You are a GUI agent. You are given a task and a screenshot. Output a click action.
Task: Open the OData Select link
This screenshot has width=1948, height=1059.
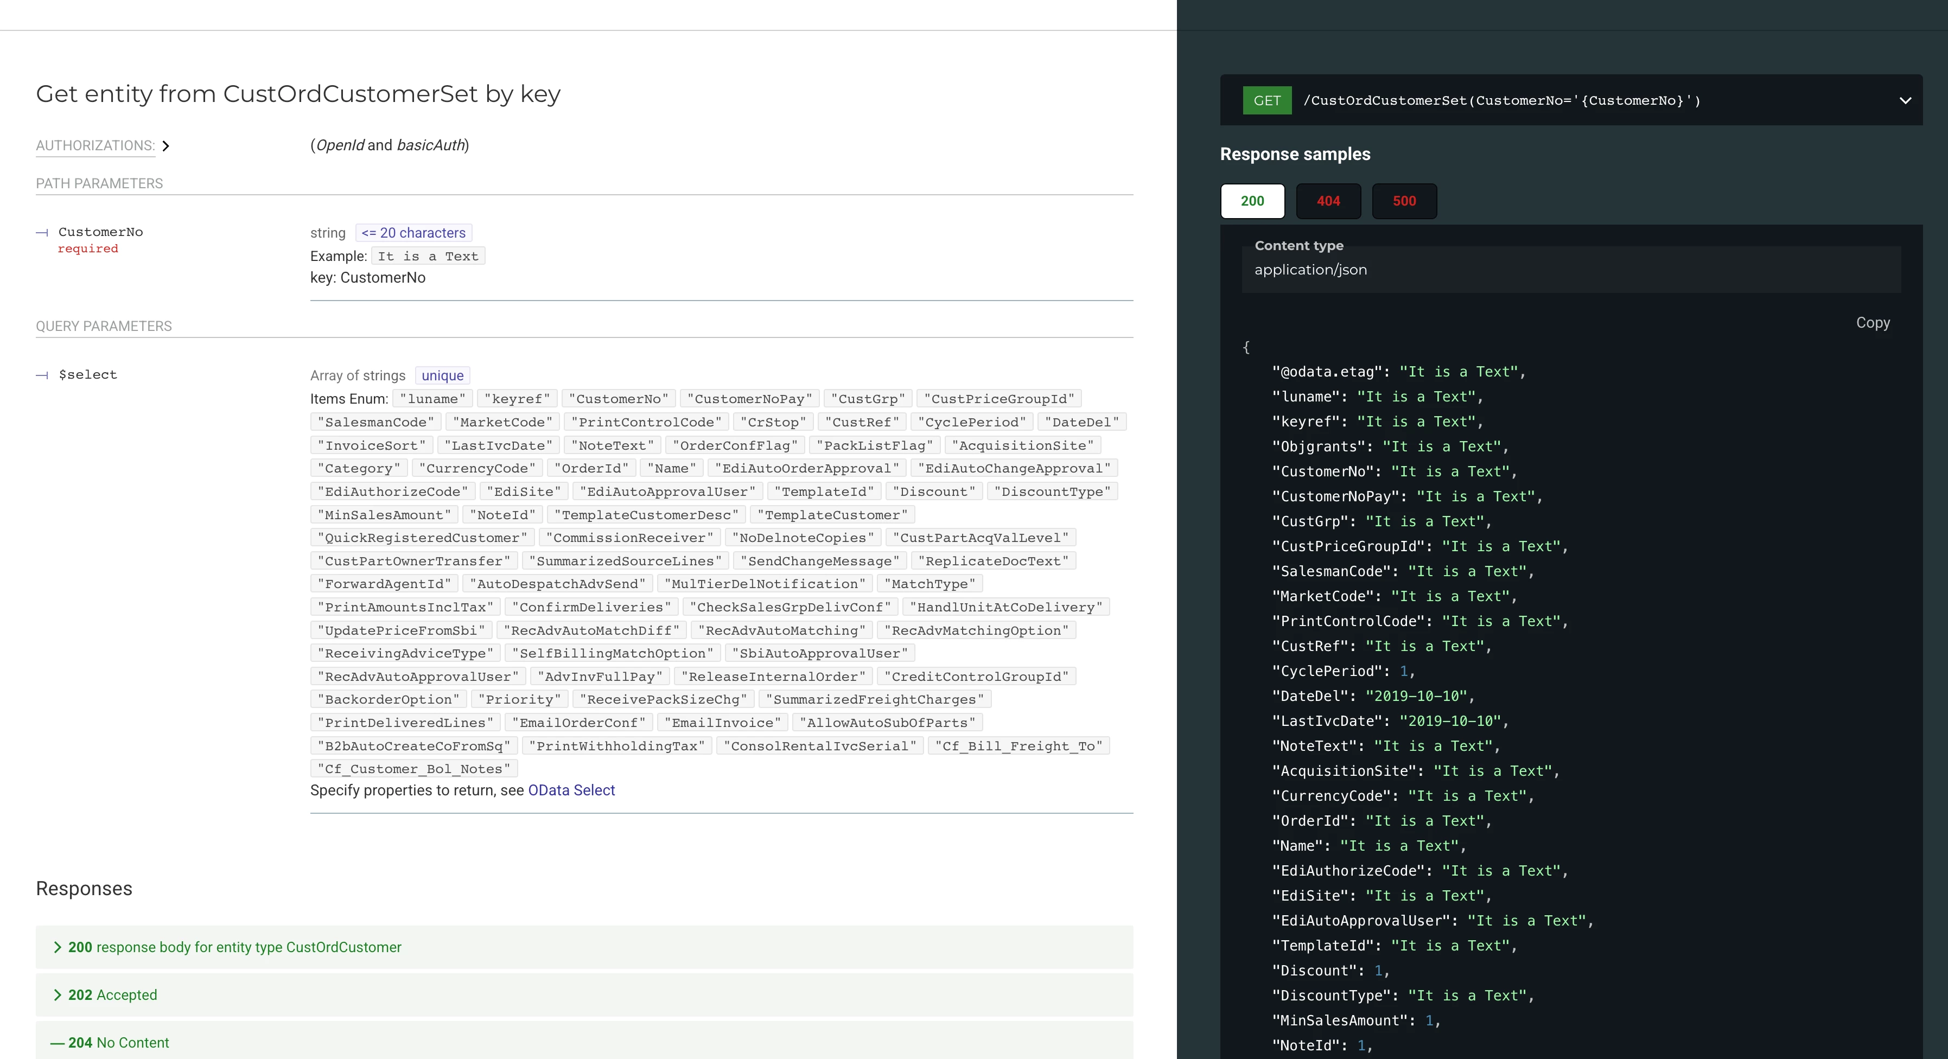pyautogui.click(x=571, y=790)
